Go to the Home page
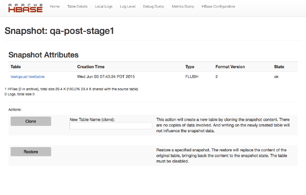306x195 pixels. 55,6
